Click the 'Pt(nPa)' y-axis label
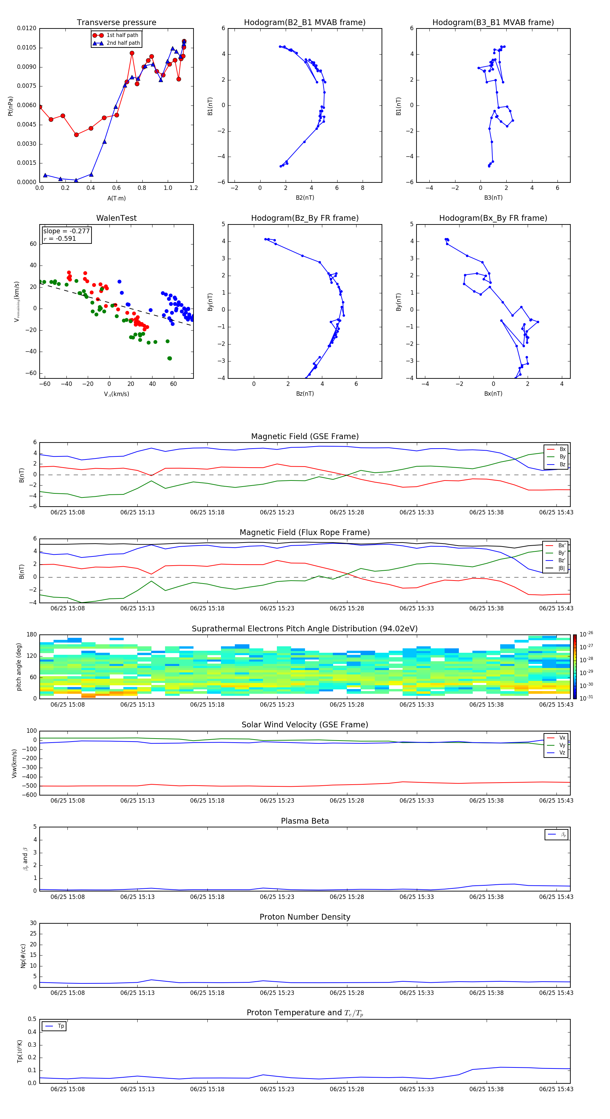The image size is (610, 1119). point(11,106)
